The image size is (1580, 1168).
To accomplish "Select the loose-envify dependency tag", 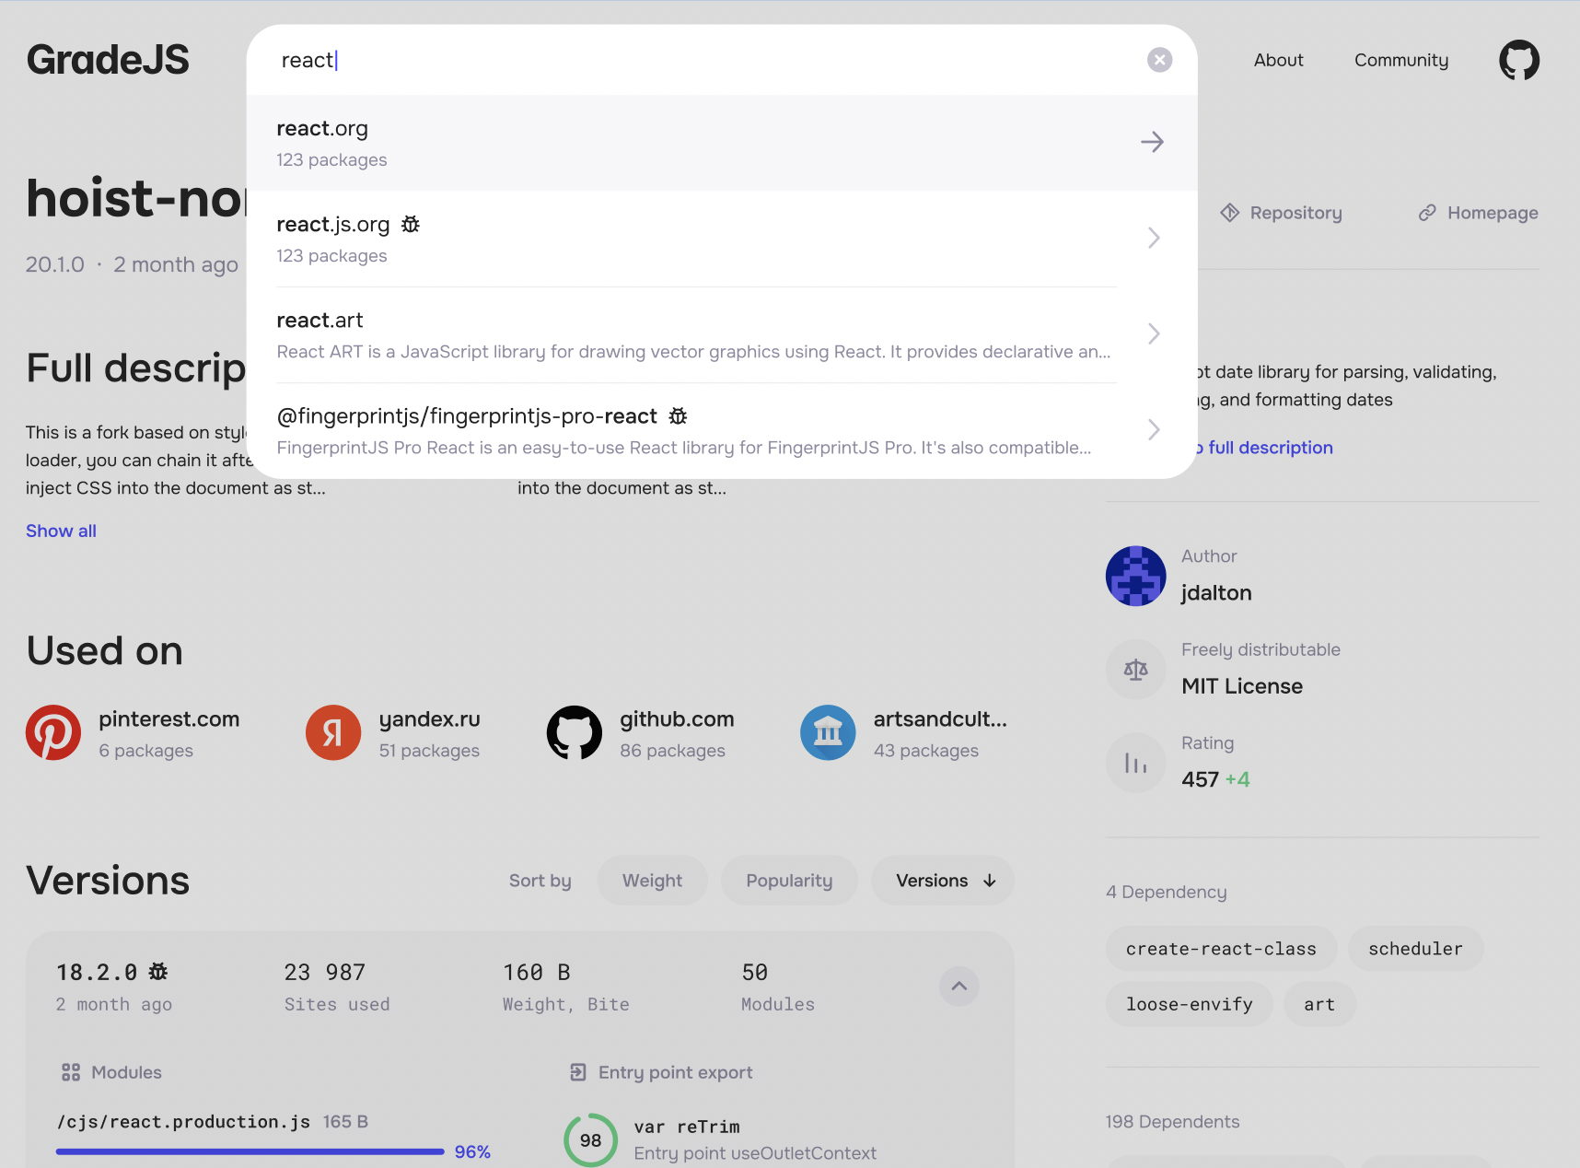I will 1189,1004.
